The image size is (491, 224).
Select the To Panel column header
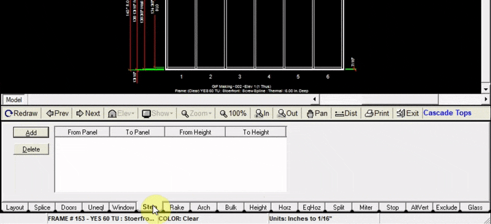tap(137, 132)
